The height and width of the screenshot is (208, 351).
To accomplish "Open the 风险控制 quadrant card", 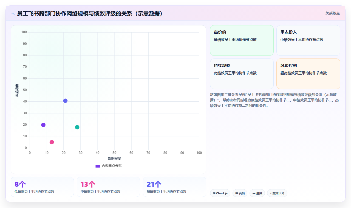I will [308, 74].
